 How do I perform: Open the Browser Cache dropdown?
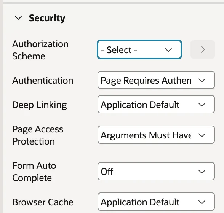[x=156, y=202]
